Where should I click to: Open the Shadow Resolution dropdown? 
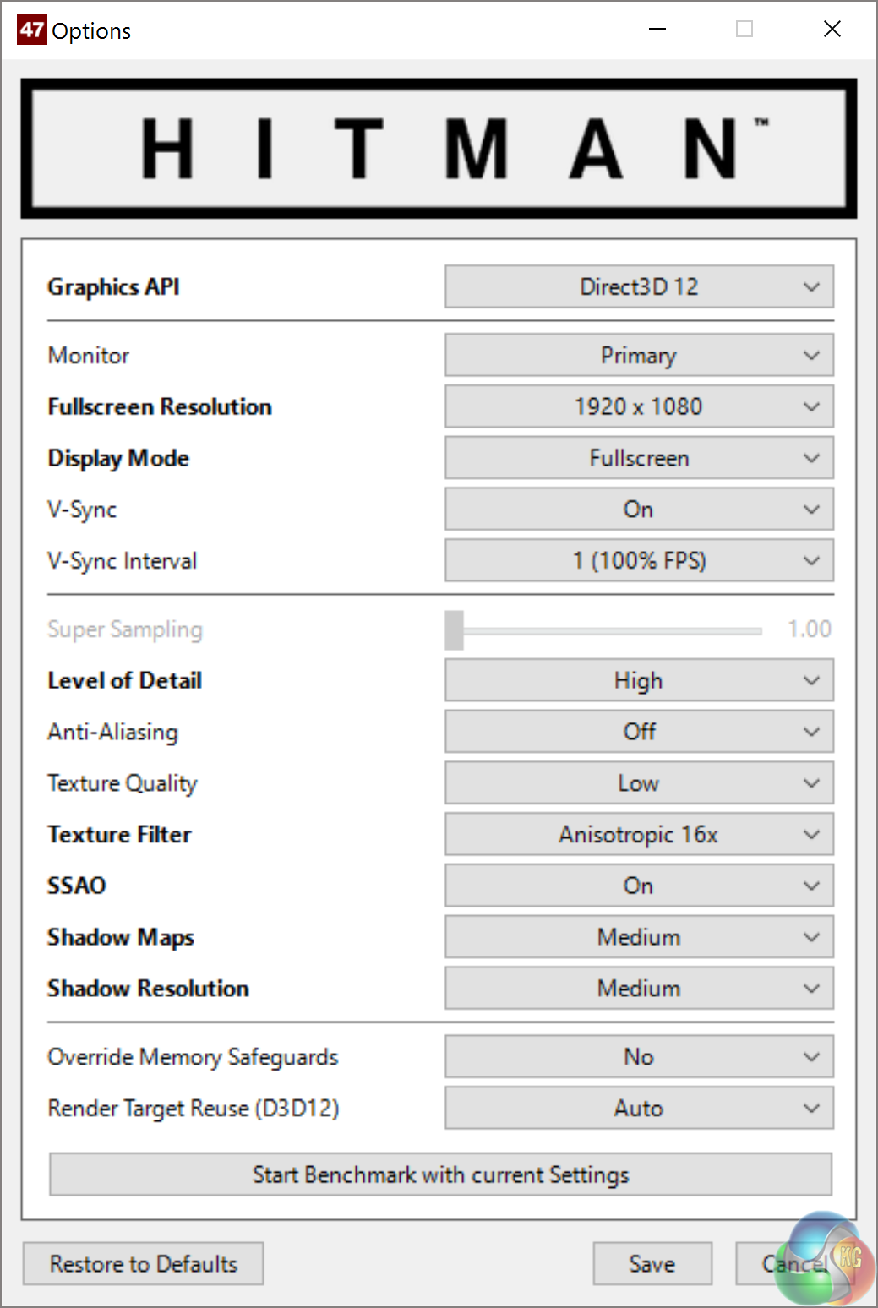coord(639,989)
